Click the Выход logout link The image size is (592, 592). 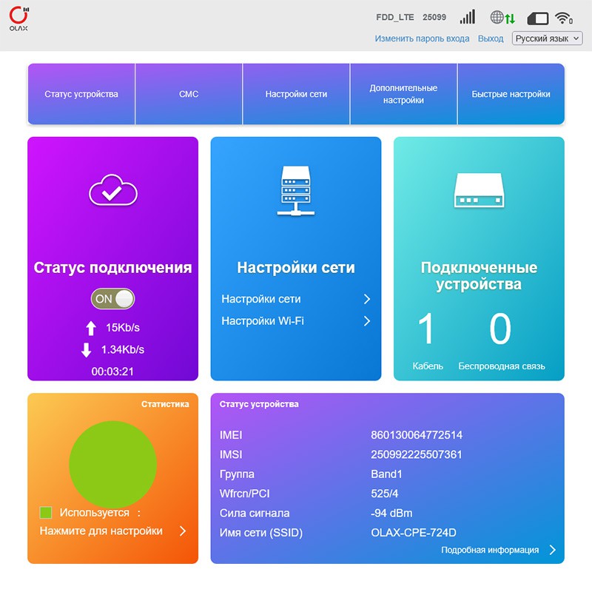coord(491,38)
